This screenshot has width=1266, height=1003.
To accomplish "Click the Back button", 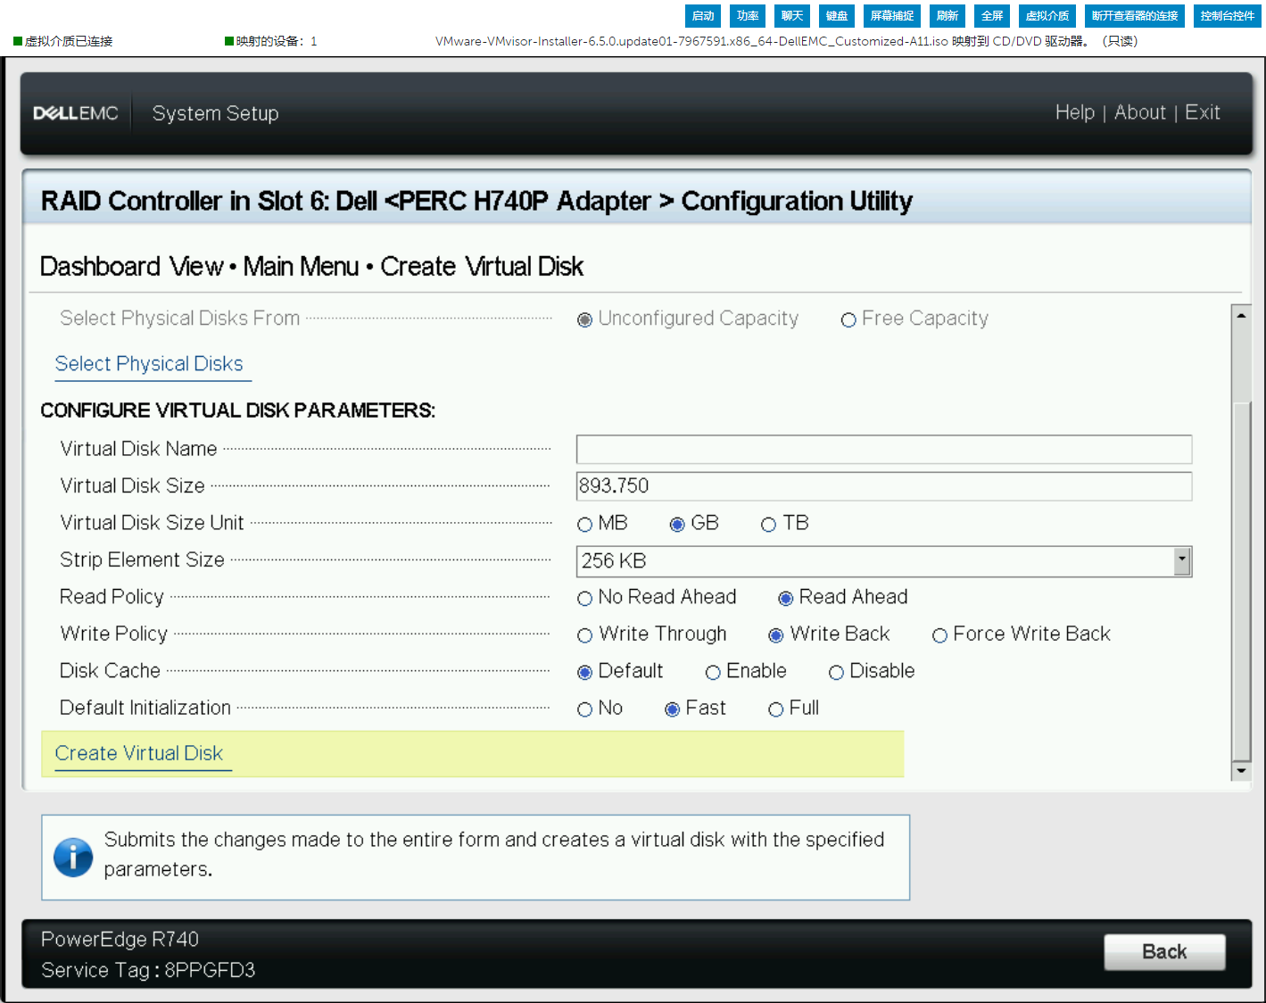I will (1164, 952).
